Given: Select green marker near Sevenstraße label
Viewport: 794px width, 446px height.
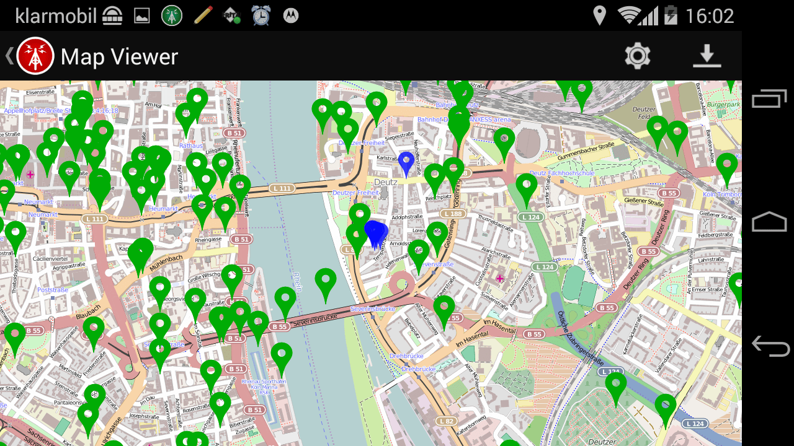Looking at the screenshot, I should pos(419,257).
